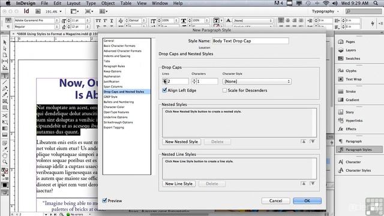Select the Page tool

(x=5, y=55)
